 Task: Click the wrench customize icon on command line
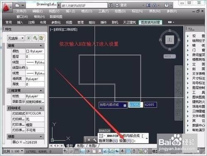click(x=95, y=140)
